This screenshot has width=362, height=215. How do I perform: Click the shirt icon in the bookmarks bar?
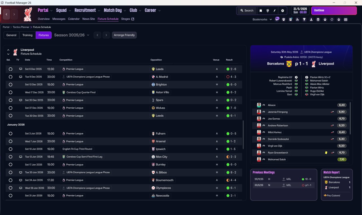pos(284,20)
